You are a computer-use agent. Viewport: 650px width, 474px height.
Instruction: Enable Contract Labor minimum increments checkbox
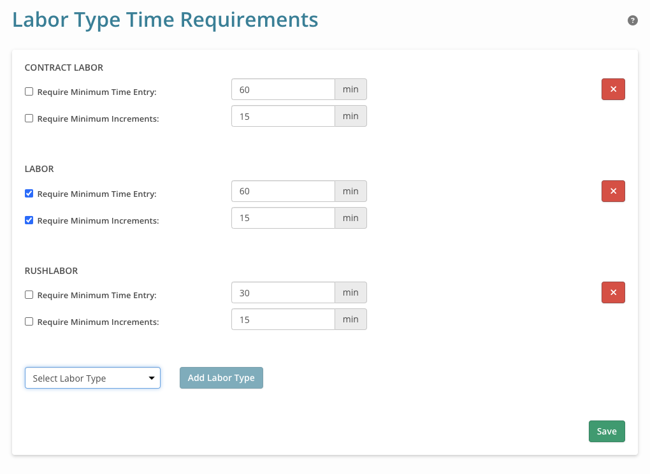(x=29, y=118)
